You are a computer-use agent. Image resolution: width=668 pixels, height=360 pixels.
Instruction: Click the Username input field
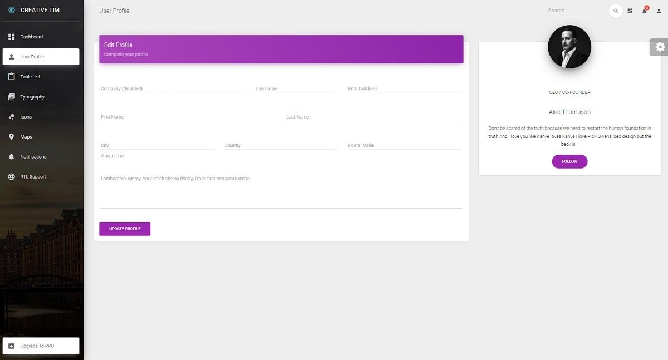(297, 88)
